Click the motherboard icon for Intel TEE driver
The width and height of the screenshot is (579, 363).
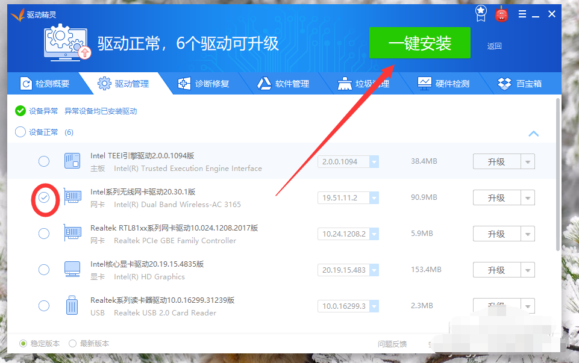click(x=72, y=161)
